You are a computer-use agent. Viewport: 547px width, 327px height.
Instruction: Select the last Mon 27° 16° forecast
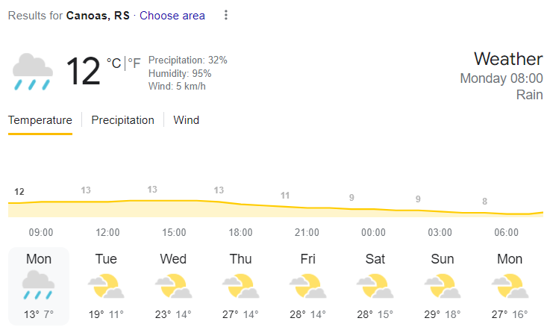(510, 286)
